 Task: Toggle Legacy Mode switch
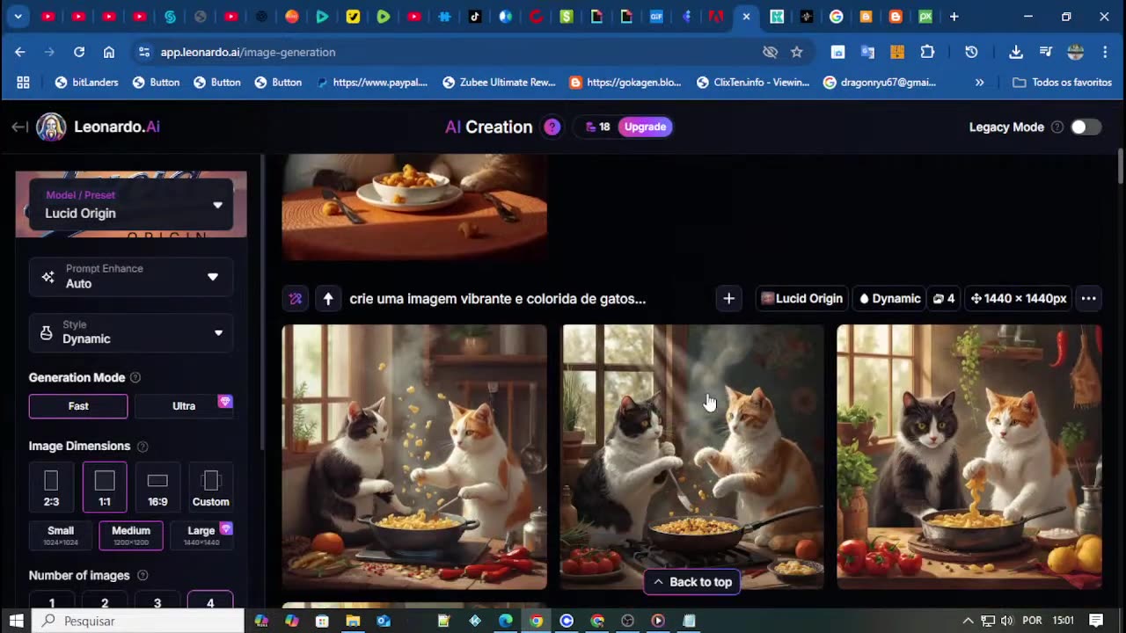(1086, 127)
